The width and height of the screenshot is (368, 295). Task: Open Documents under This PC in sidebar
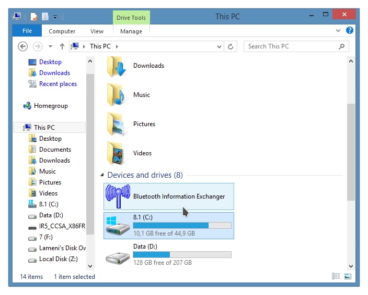[x=55, y=150]
